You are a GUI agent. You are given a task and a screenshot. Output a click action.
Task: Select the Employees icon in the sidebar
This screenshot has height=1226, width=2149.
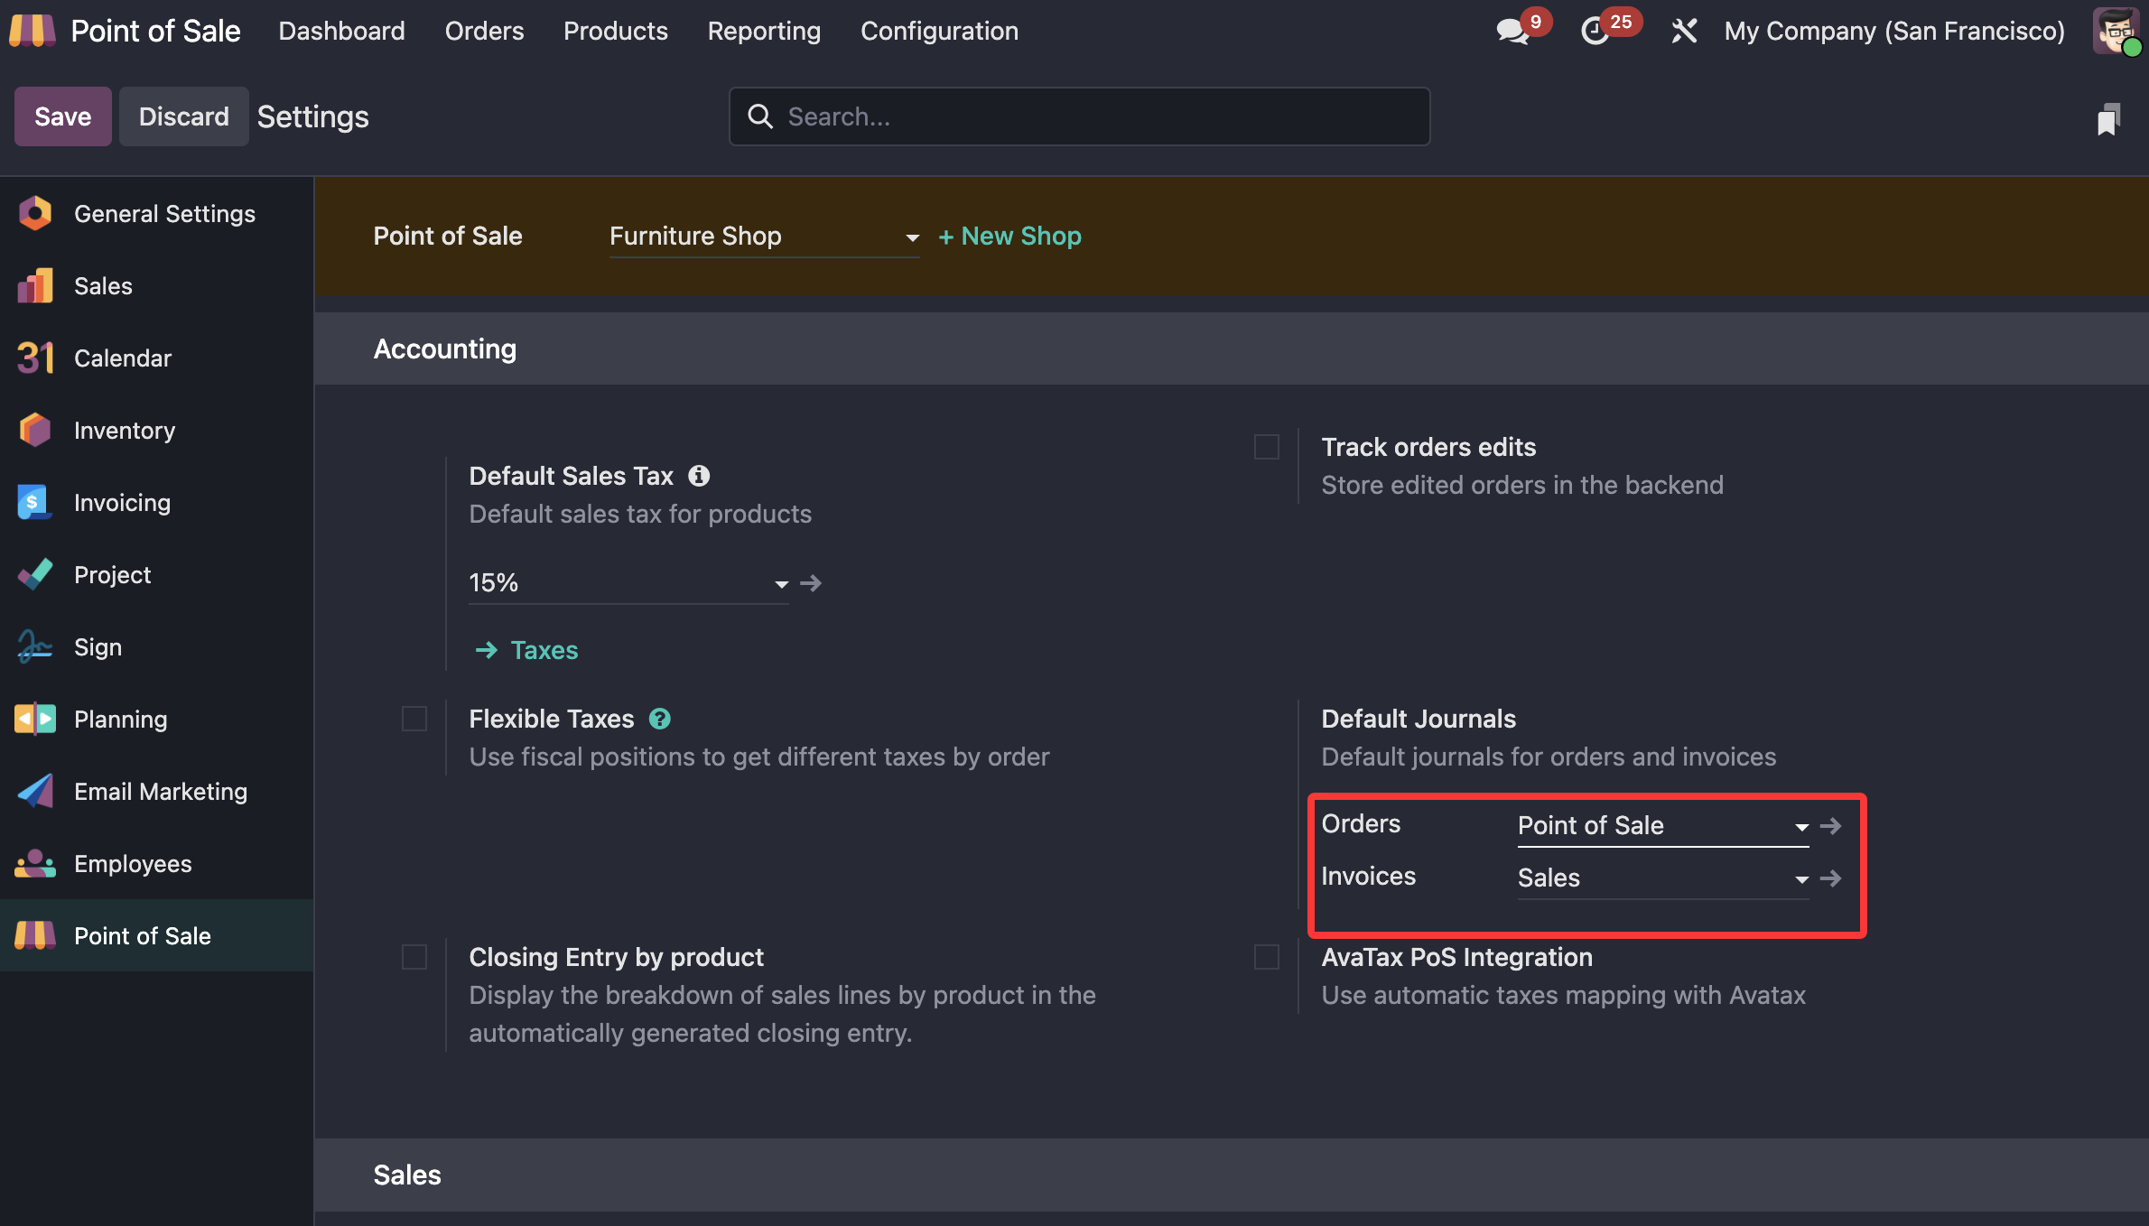pos(35,863)
